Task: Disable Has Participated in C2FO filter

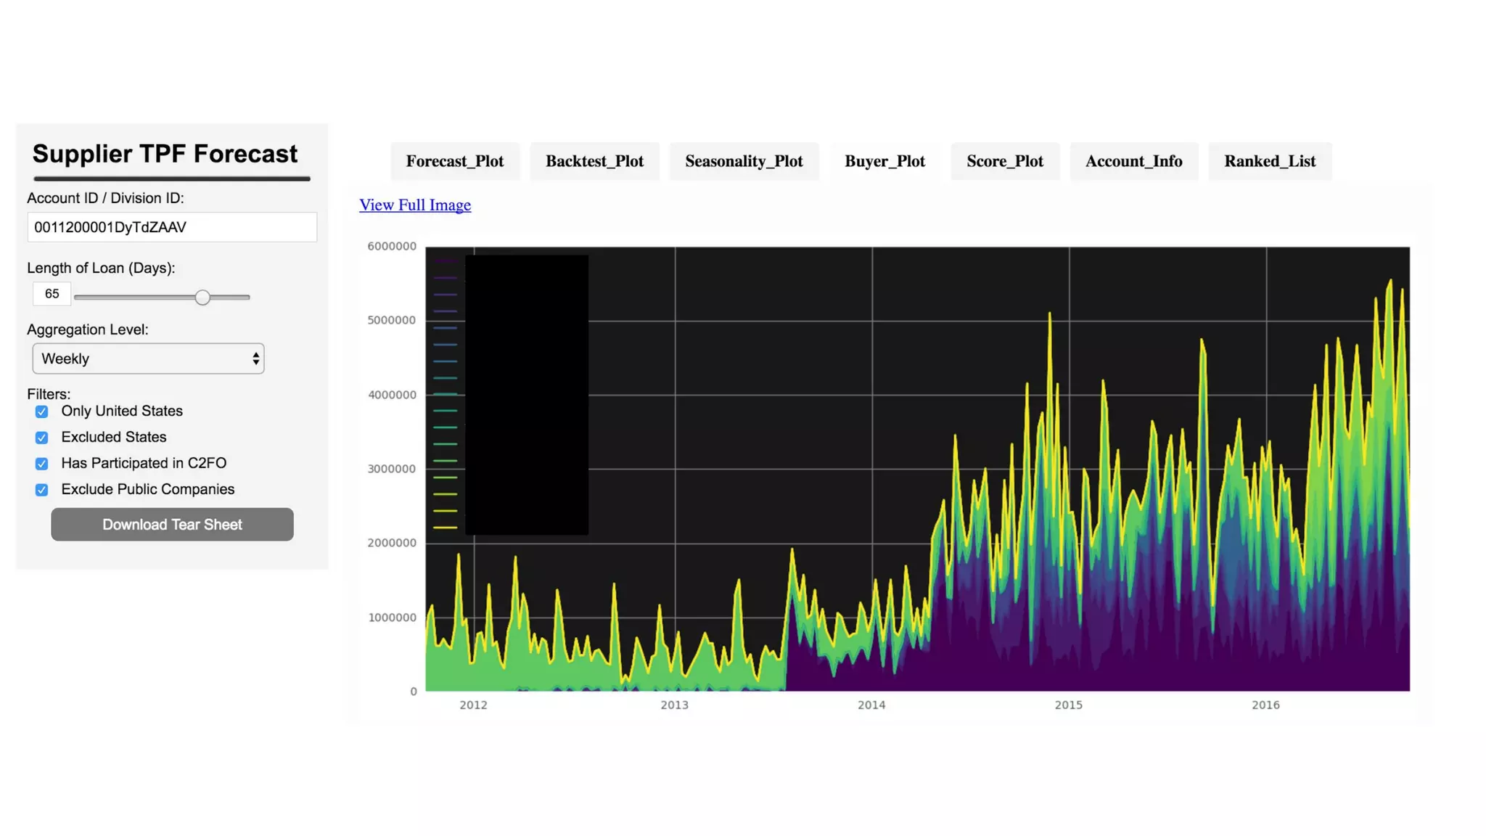Action: [x=42, y=464]
